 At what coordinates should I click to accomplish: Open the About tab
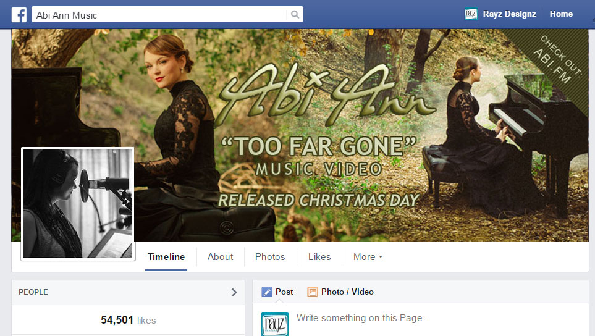tap(220, 257)
